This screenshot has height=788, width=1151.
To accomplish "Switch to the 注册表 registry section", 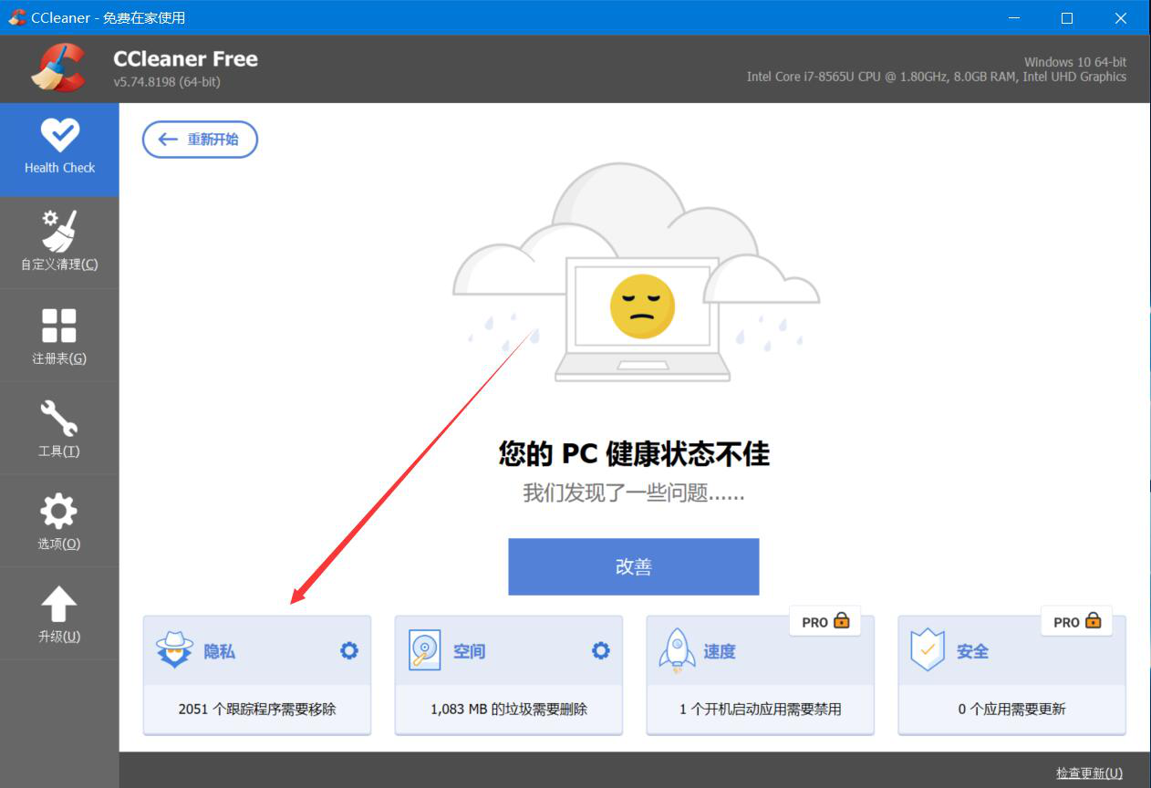I will coord(59,336).
